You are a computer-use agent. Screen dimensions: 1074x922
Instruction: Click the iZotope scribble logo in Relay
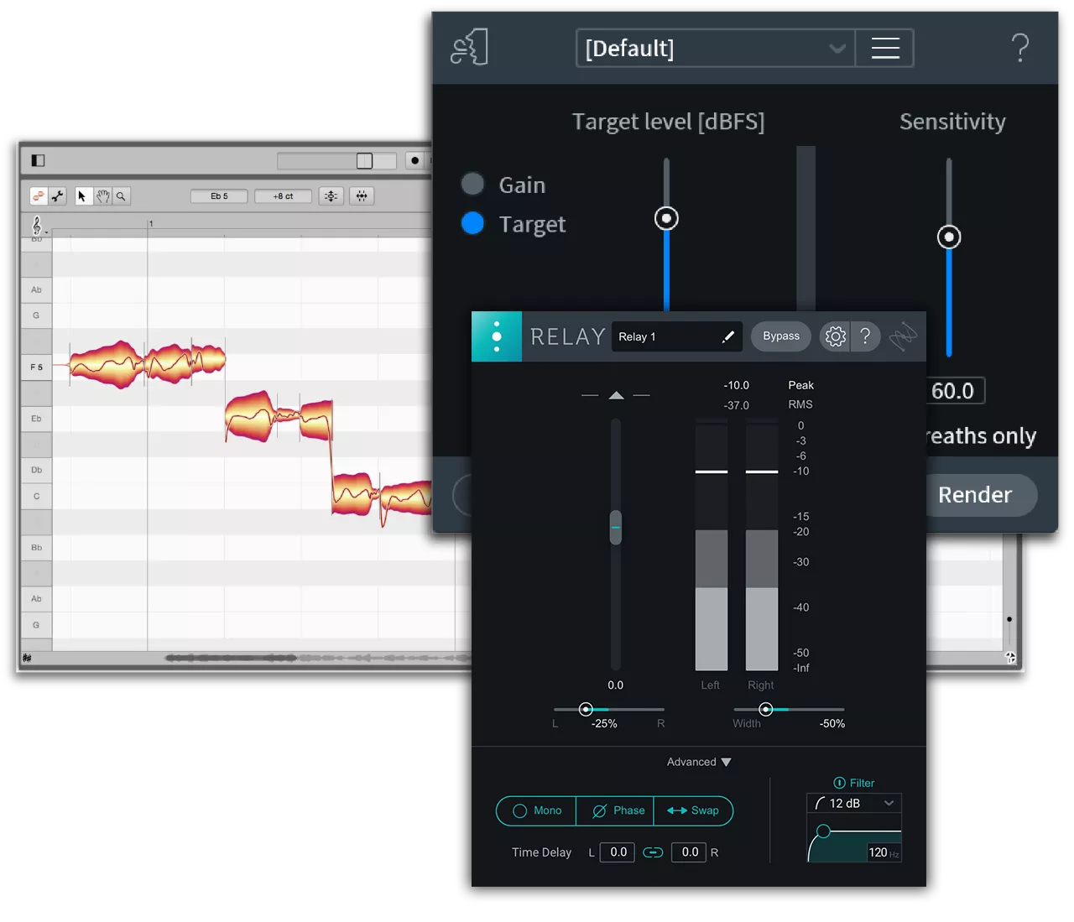(x=903, y=336)
